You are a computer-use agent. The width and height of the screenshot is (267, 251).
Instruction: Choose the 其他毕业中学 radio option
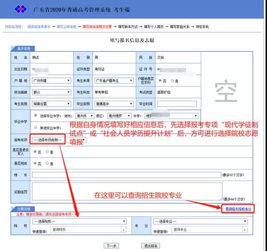[x=36, y=127]
